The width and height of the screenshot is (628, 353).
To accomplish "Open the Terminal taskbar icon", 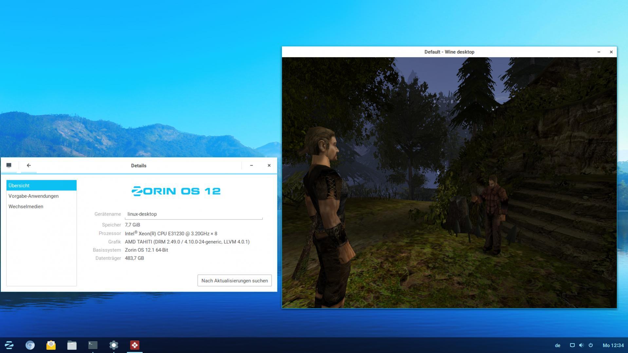I will [93, 345].
